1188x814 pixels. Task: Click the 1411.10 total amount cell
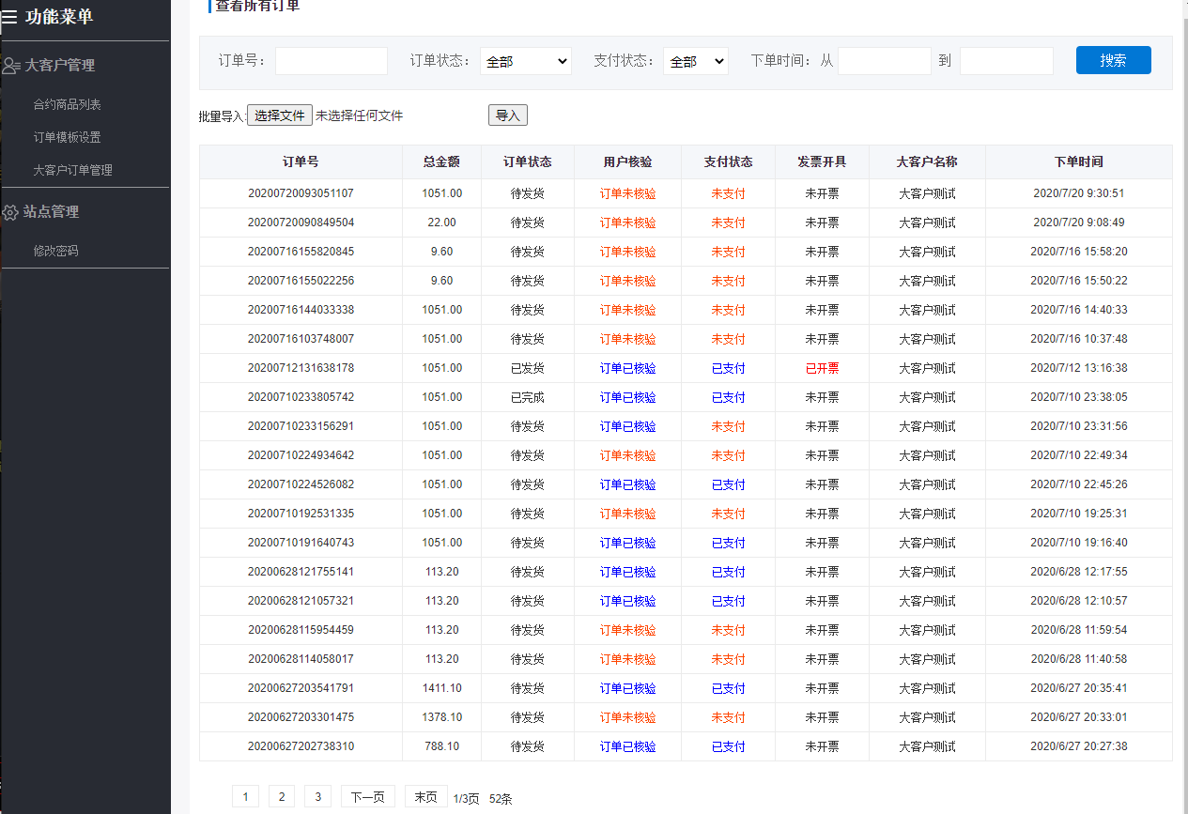pos(441,688)
